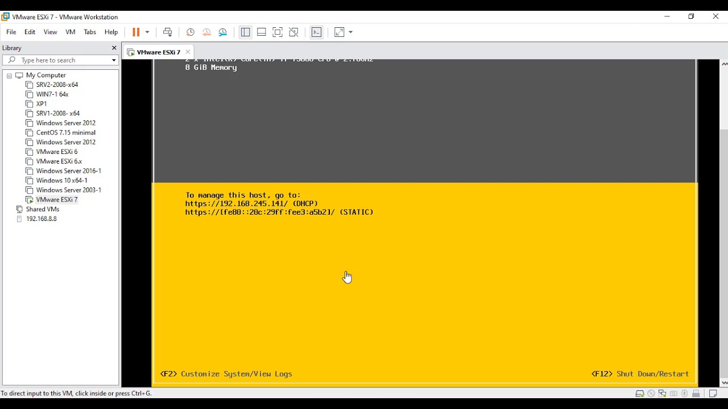Select VMware ESXi 7 in library
Viewport: 728px width, 409px height.
point(57,200)
